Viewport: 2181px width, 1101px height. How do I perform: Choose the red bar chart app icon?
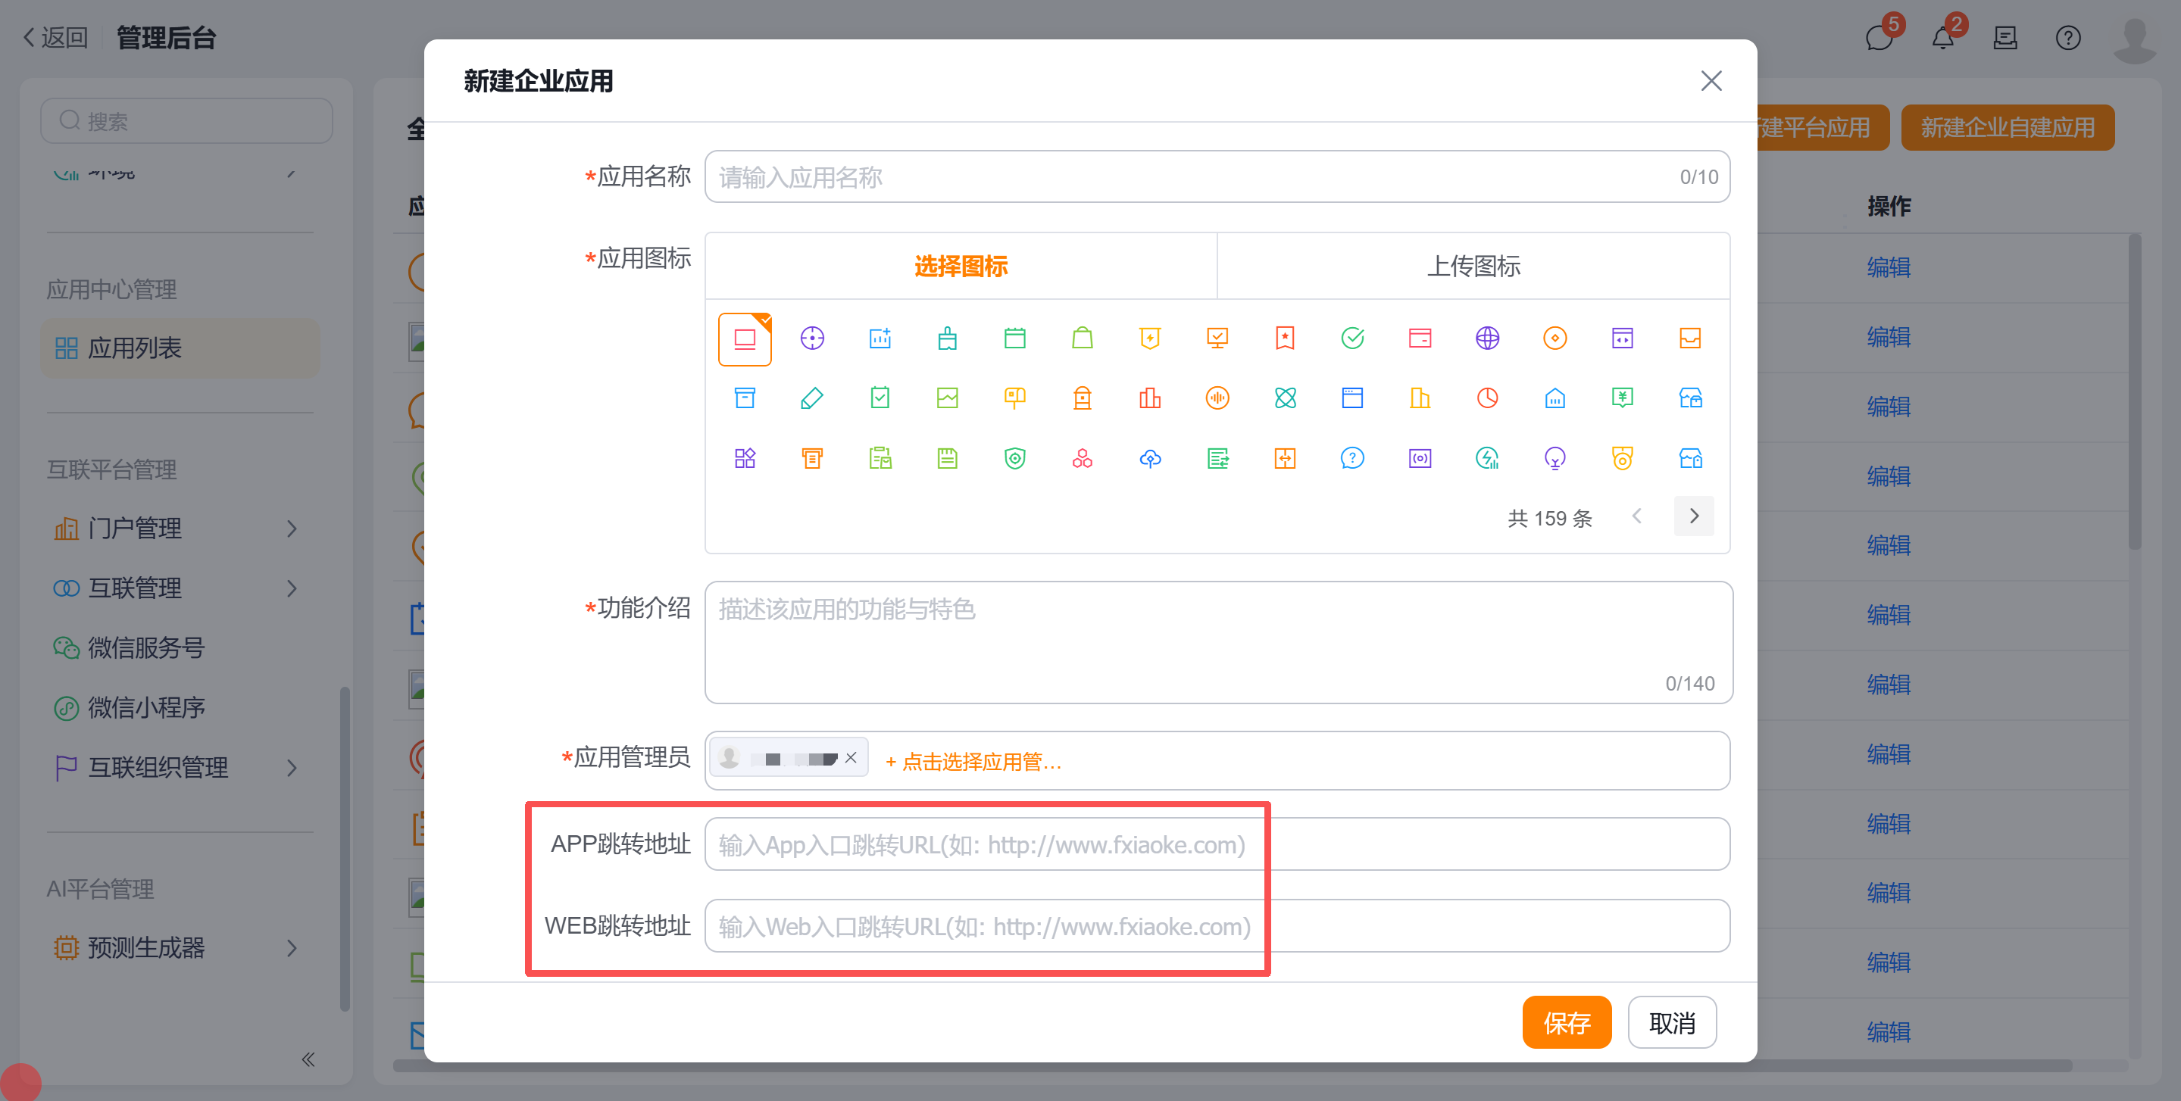(1150, 398)
